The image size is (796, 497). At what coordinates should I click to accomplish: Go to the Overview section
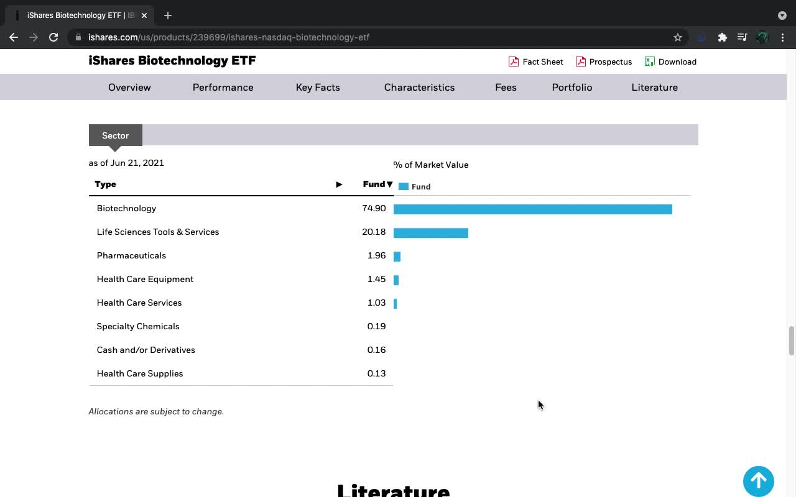point(129,88)
